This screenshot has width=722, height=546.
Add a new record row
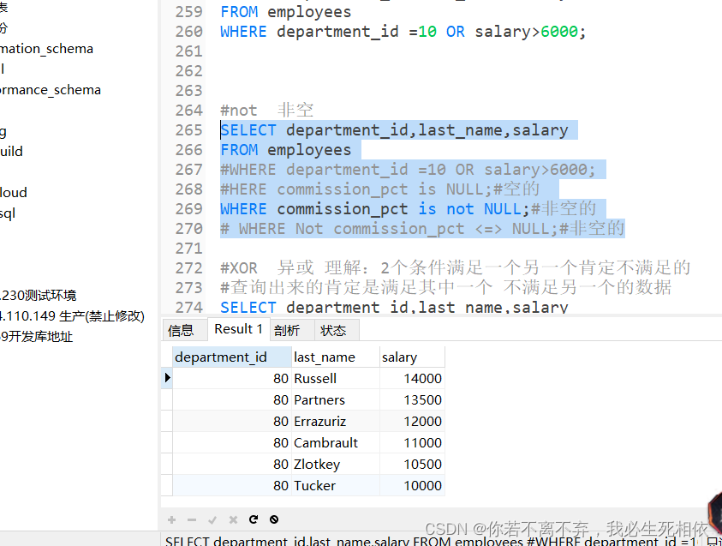coord(171,519)
